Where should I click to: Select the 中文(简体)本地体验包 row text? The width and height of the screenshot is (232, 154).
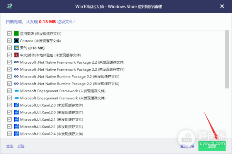point(50,55)
